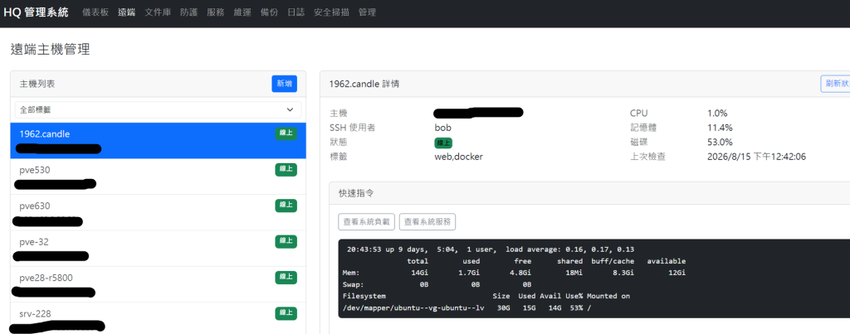Select host 1962.candle in the list
Image resolution: width=850 pixels, height=334 pixels.
[x=158, y=141]
